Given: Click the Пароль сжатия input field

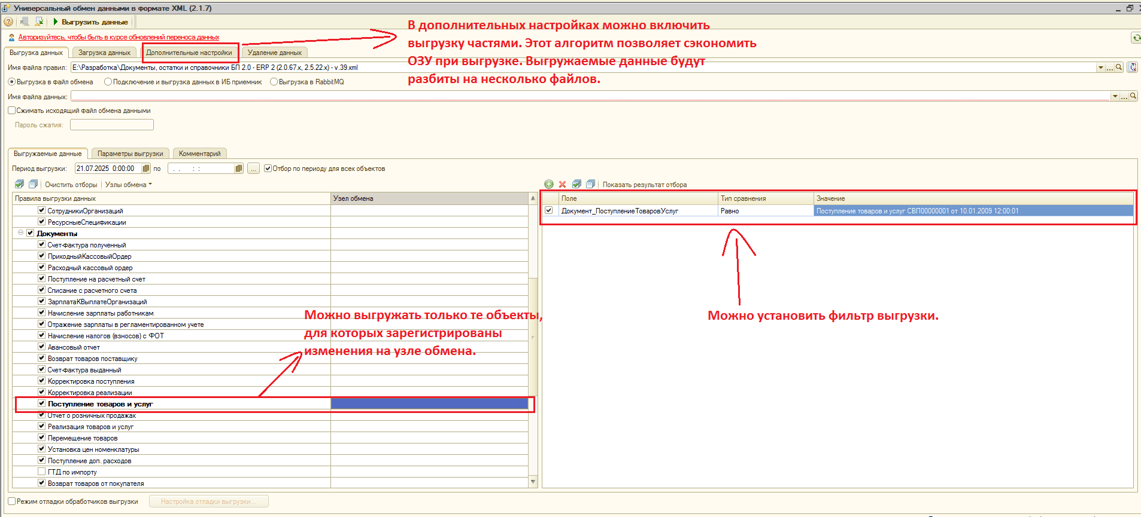Looking at the screenshot, I should (112, 124).
